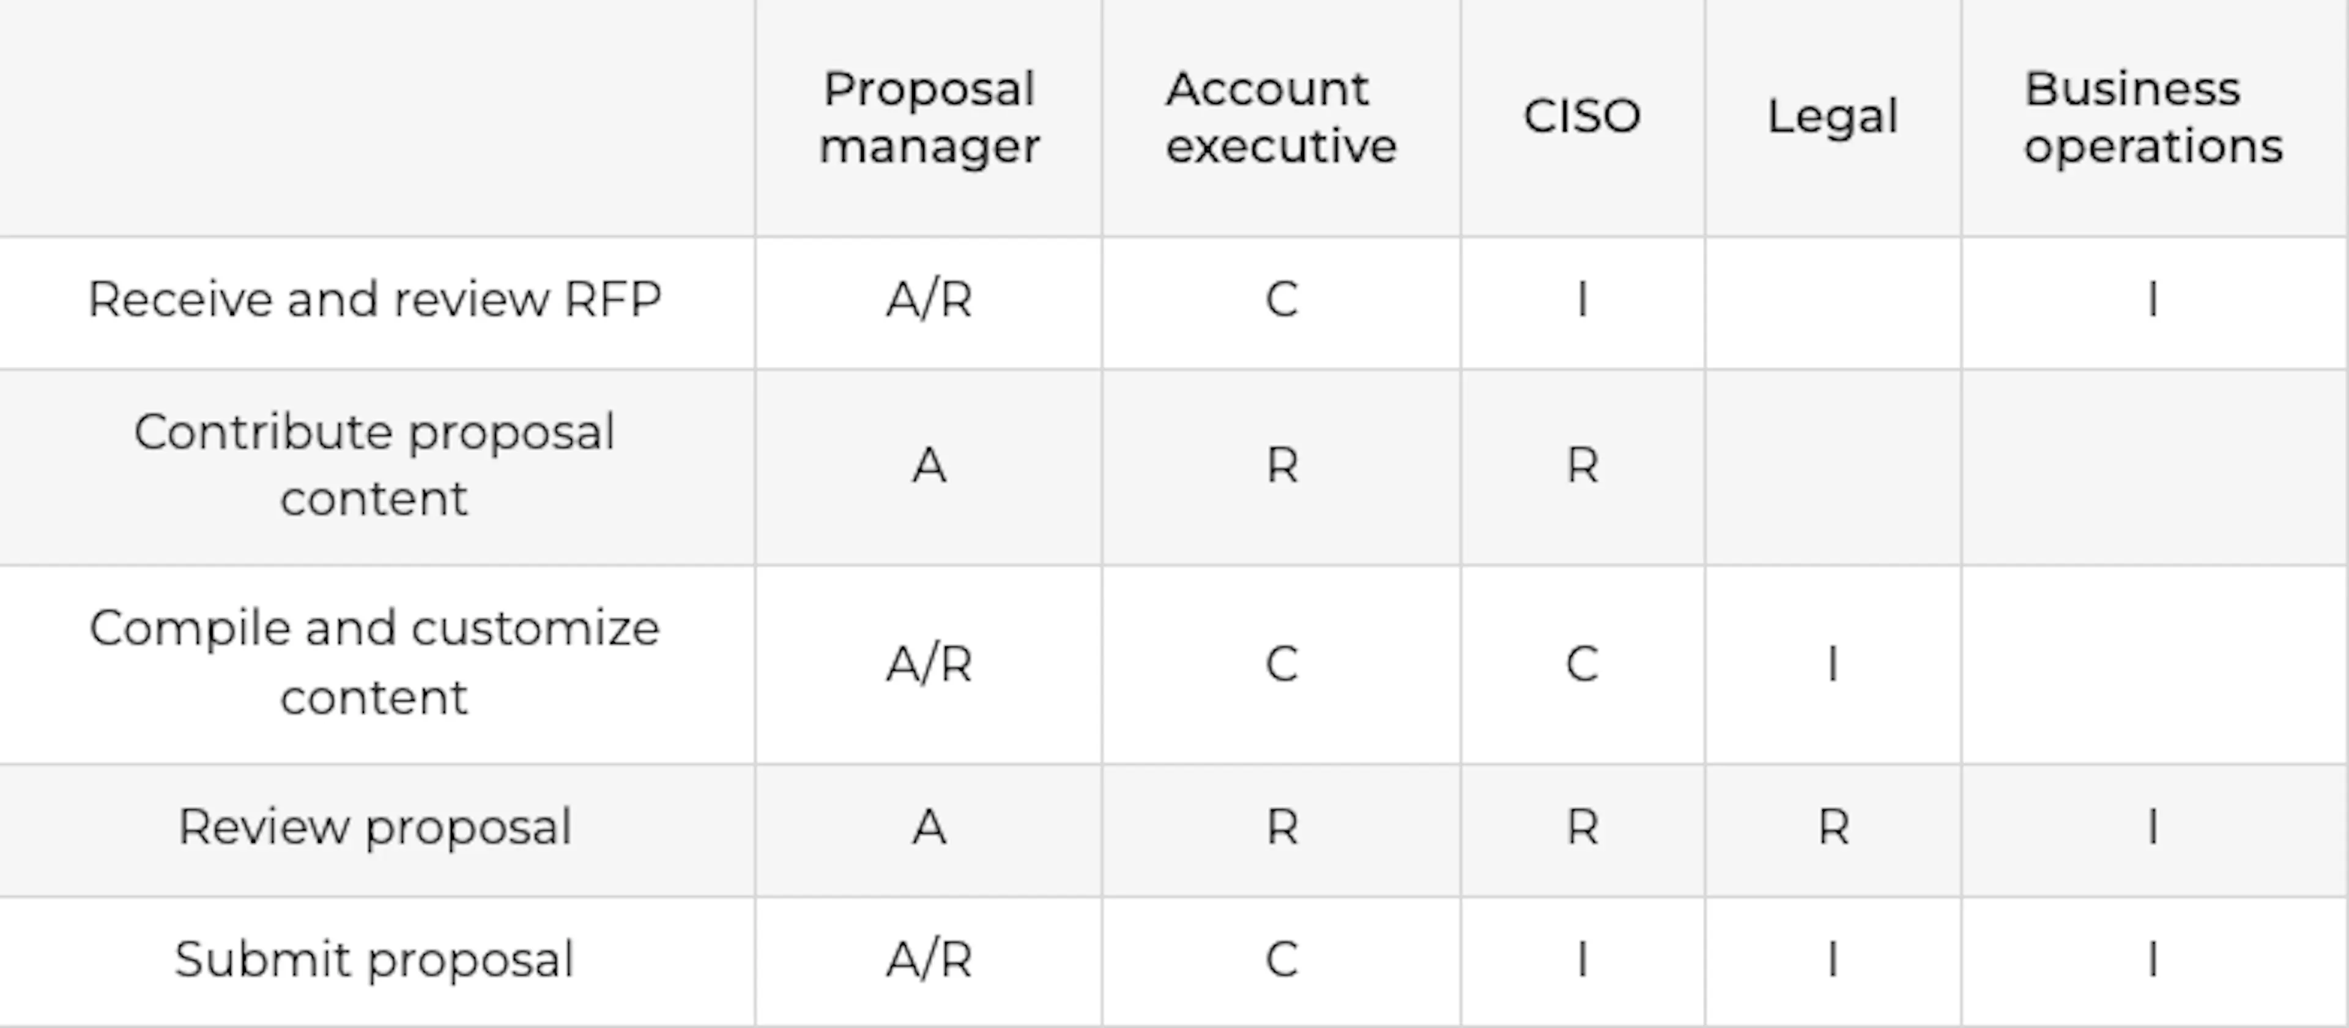Click the Account executive column header
The height and width of the screenshot is (1028, 2349).
[x=1280, y=117]
